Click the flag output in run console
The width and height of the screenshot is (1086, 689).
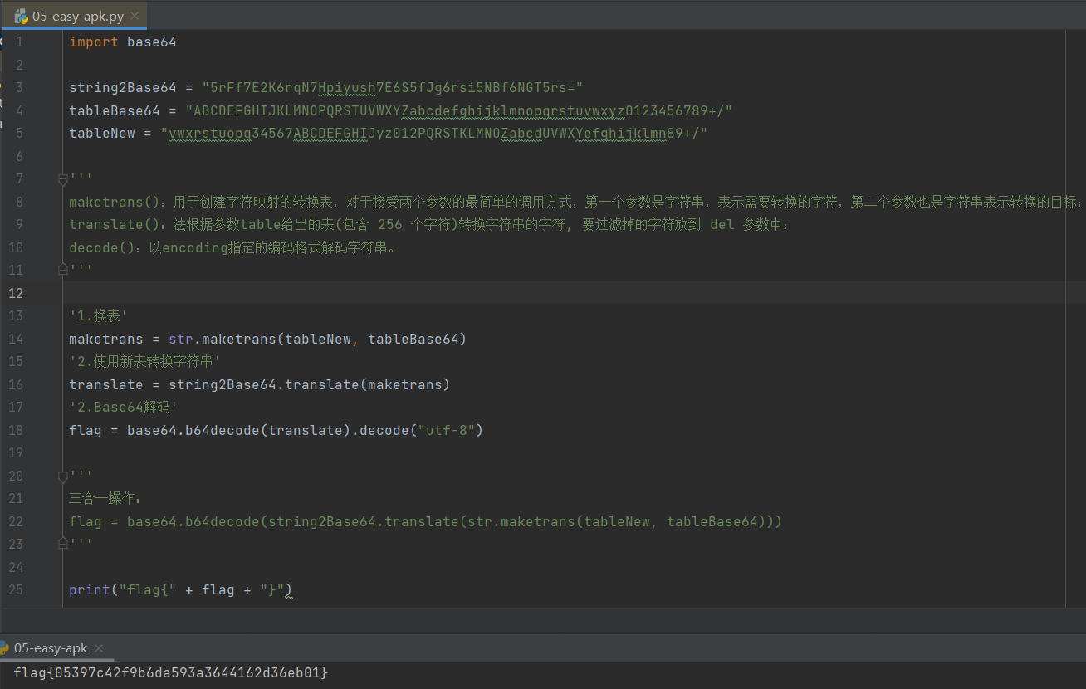pyautogui.click(x=171, y=672)
